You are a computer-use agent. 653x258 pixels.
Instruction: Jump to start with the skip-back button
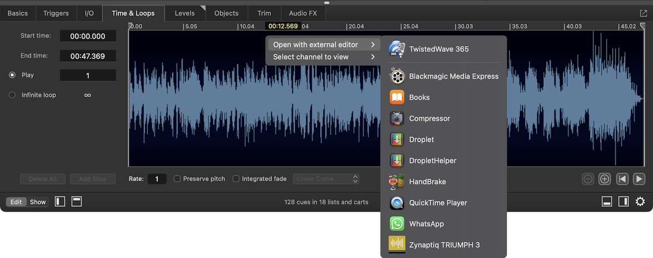click(622, 179)
